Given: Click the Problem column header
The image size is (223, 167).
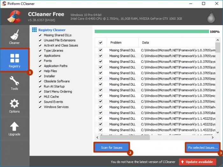Looking at the screenshot, I should pyautogui.click(x=123, y=43).
